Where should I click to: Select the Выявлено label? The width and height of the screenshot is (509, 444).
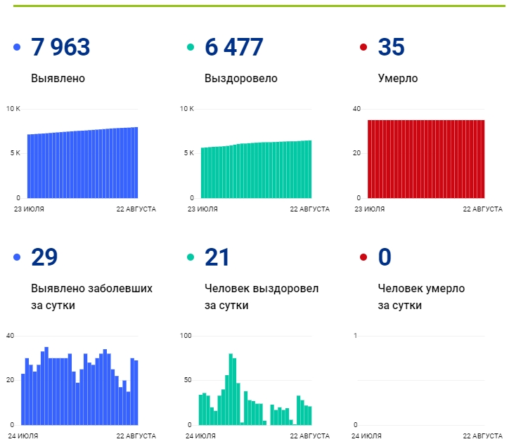58,78
